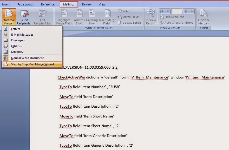Click "MoveTo field 'Item Generic Description'" line

[x=93, y=136]
